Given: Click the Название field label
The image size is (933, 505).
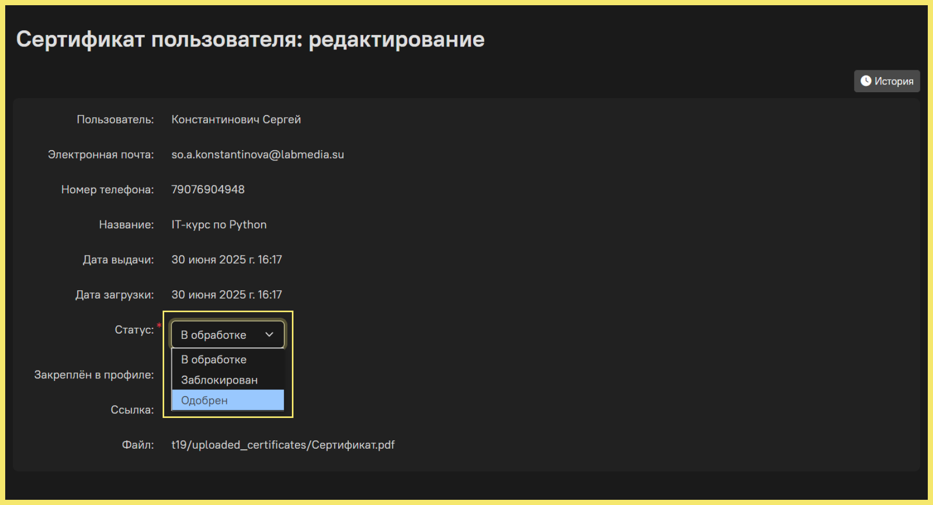Looking at the screenshot, I should (127, 225).
